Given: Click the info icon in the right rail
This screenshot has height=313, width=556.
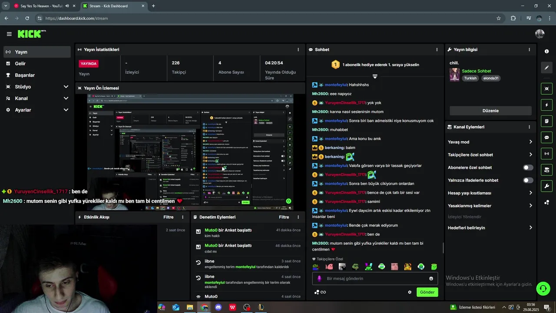Looking at the screenshot, I should (x=546, y=51).
